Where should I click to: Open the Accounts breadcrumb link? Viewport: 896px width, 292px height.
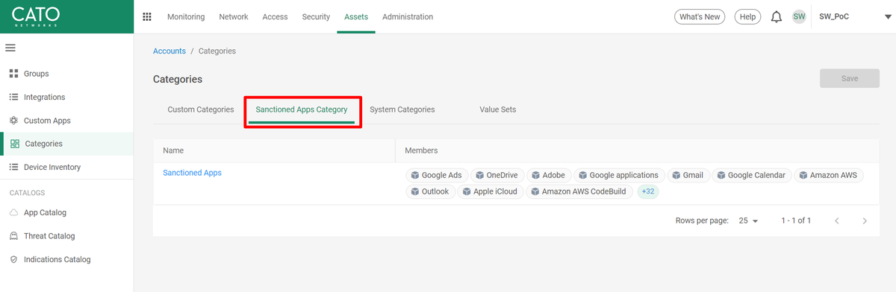click(169, 51)
